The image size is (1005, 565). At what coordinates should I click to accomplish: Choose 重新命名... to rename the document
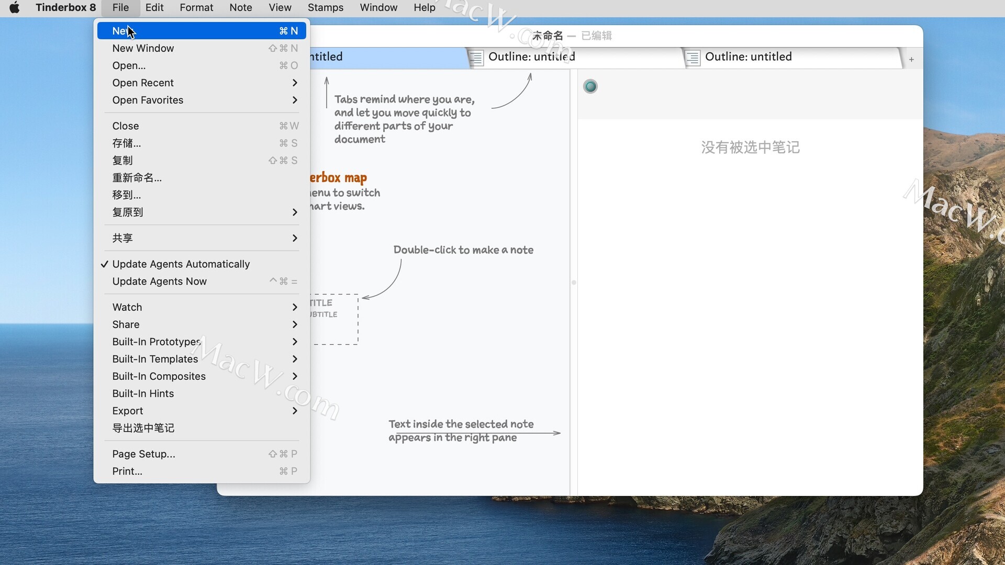(202, 177)
